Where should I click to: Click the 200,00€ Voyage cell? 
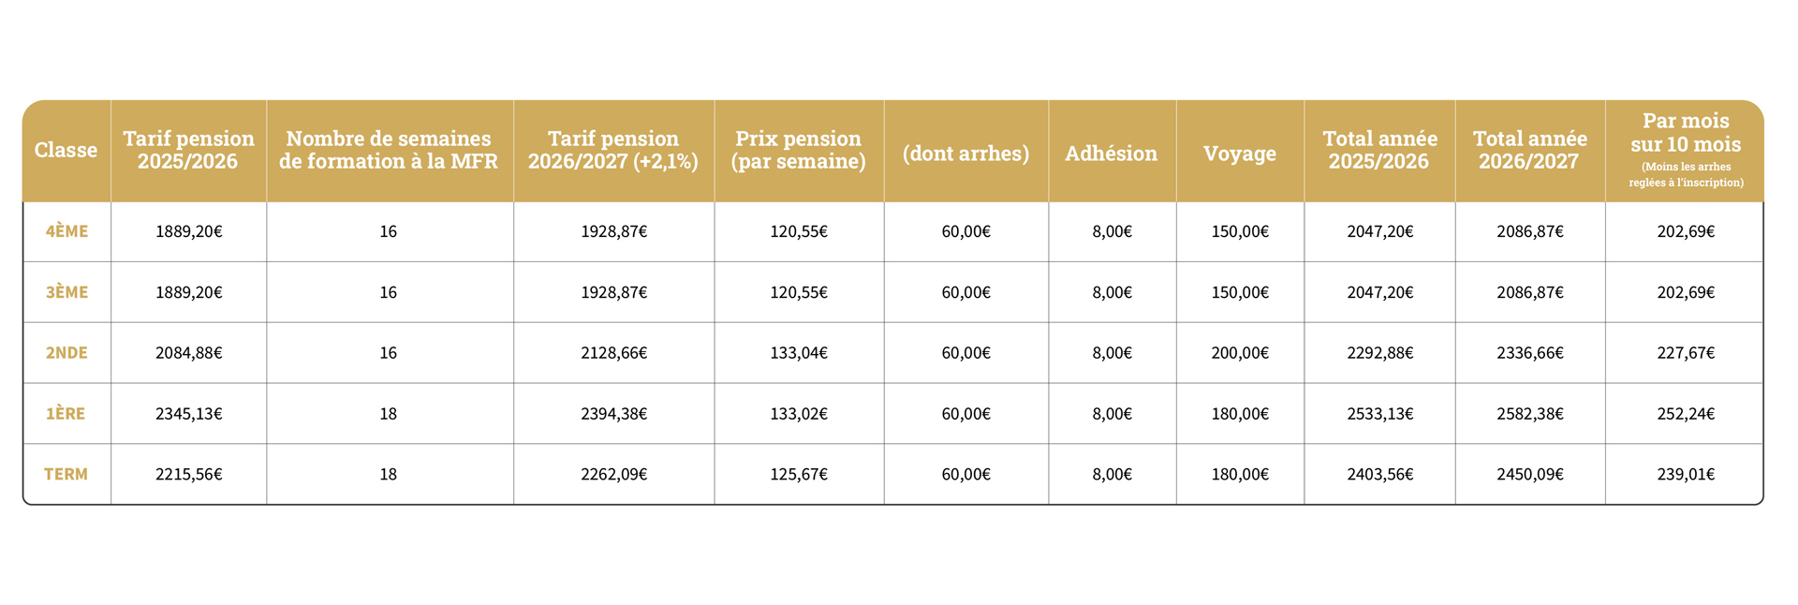pyautogui.click(x=1240, y=353)
